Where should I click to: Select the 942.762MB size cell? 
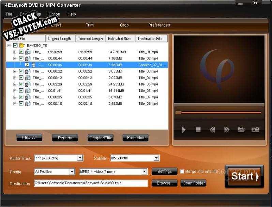tap(117, 52)
